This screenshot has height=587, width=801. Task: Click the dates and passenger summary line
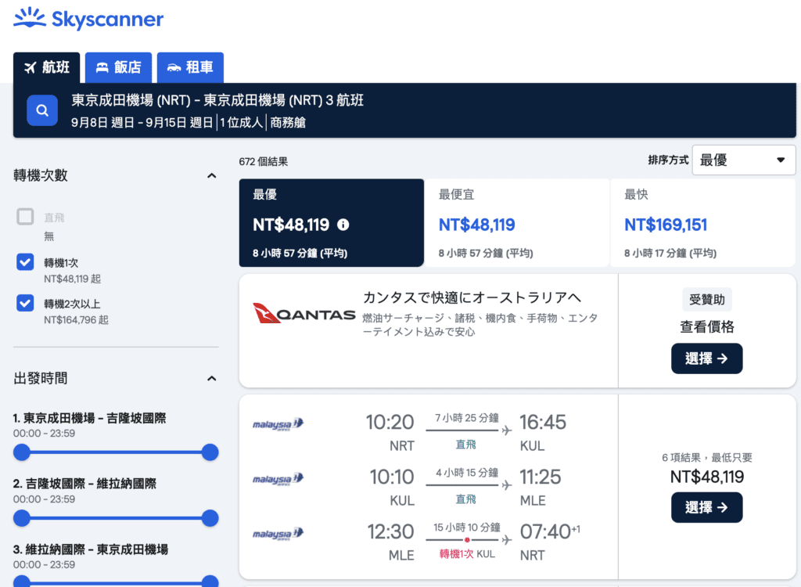pos(188,122)
